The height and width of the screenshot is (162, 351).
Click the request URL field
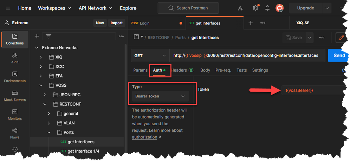pos(247,55)
